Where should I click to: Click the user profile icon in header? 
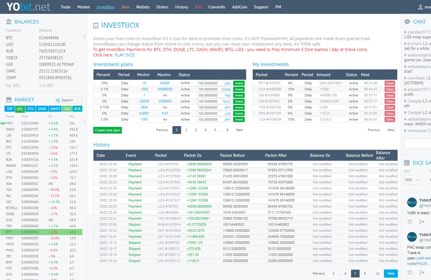coord(420,7)
